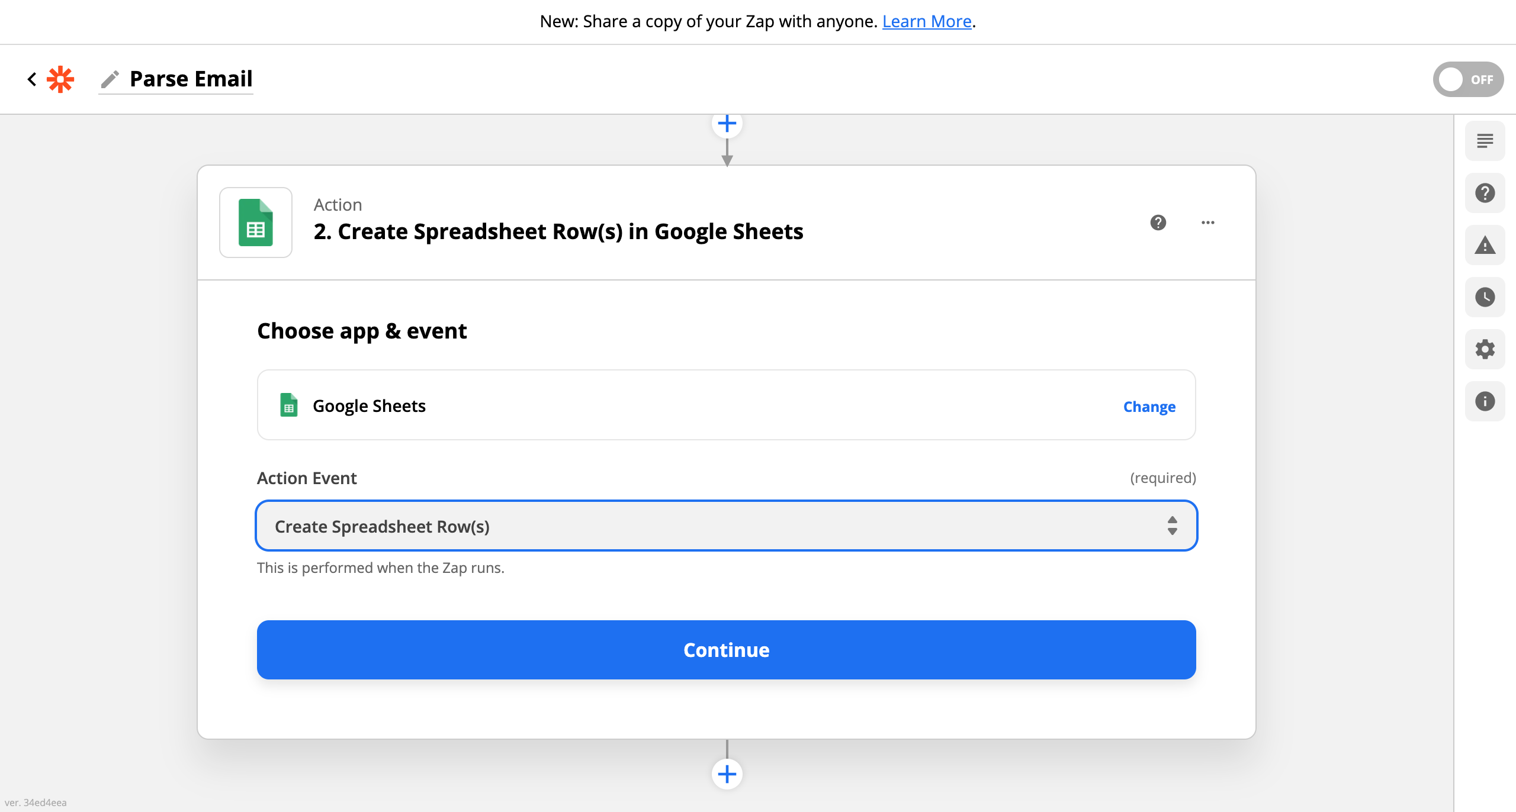1516x812 pixels.
Task: Click the Change link for Google Sheets
Action: tap(1150, 406)
